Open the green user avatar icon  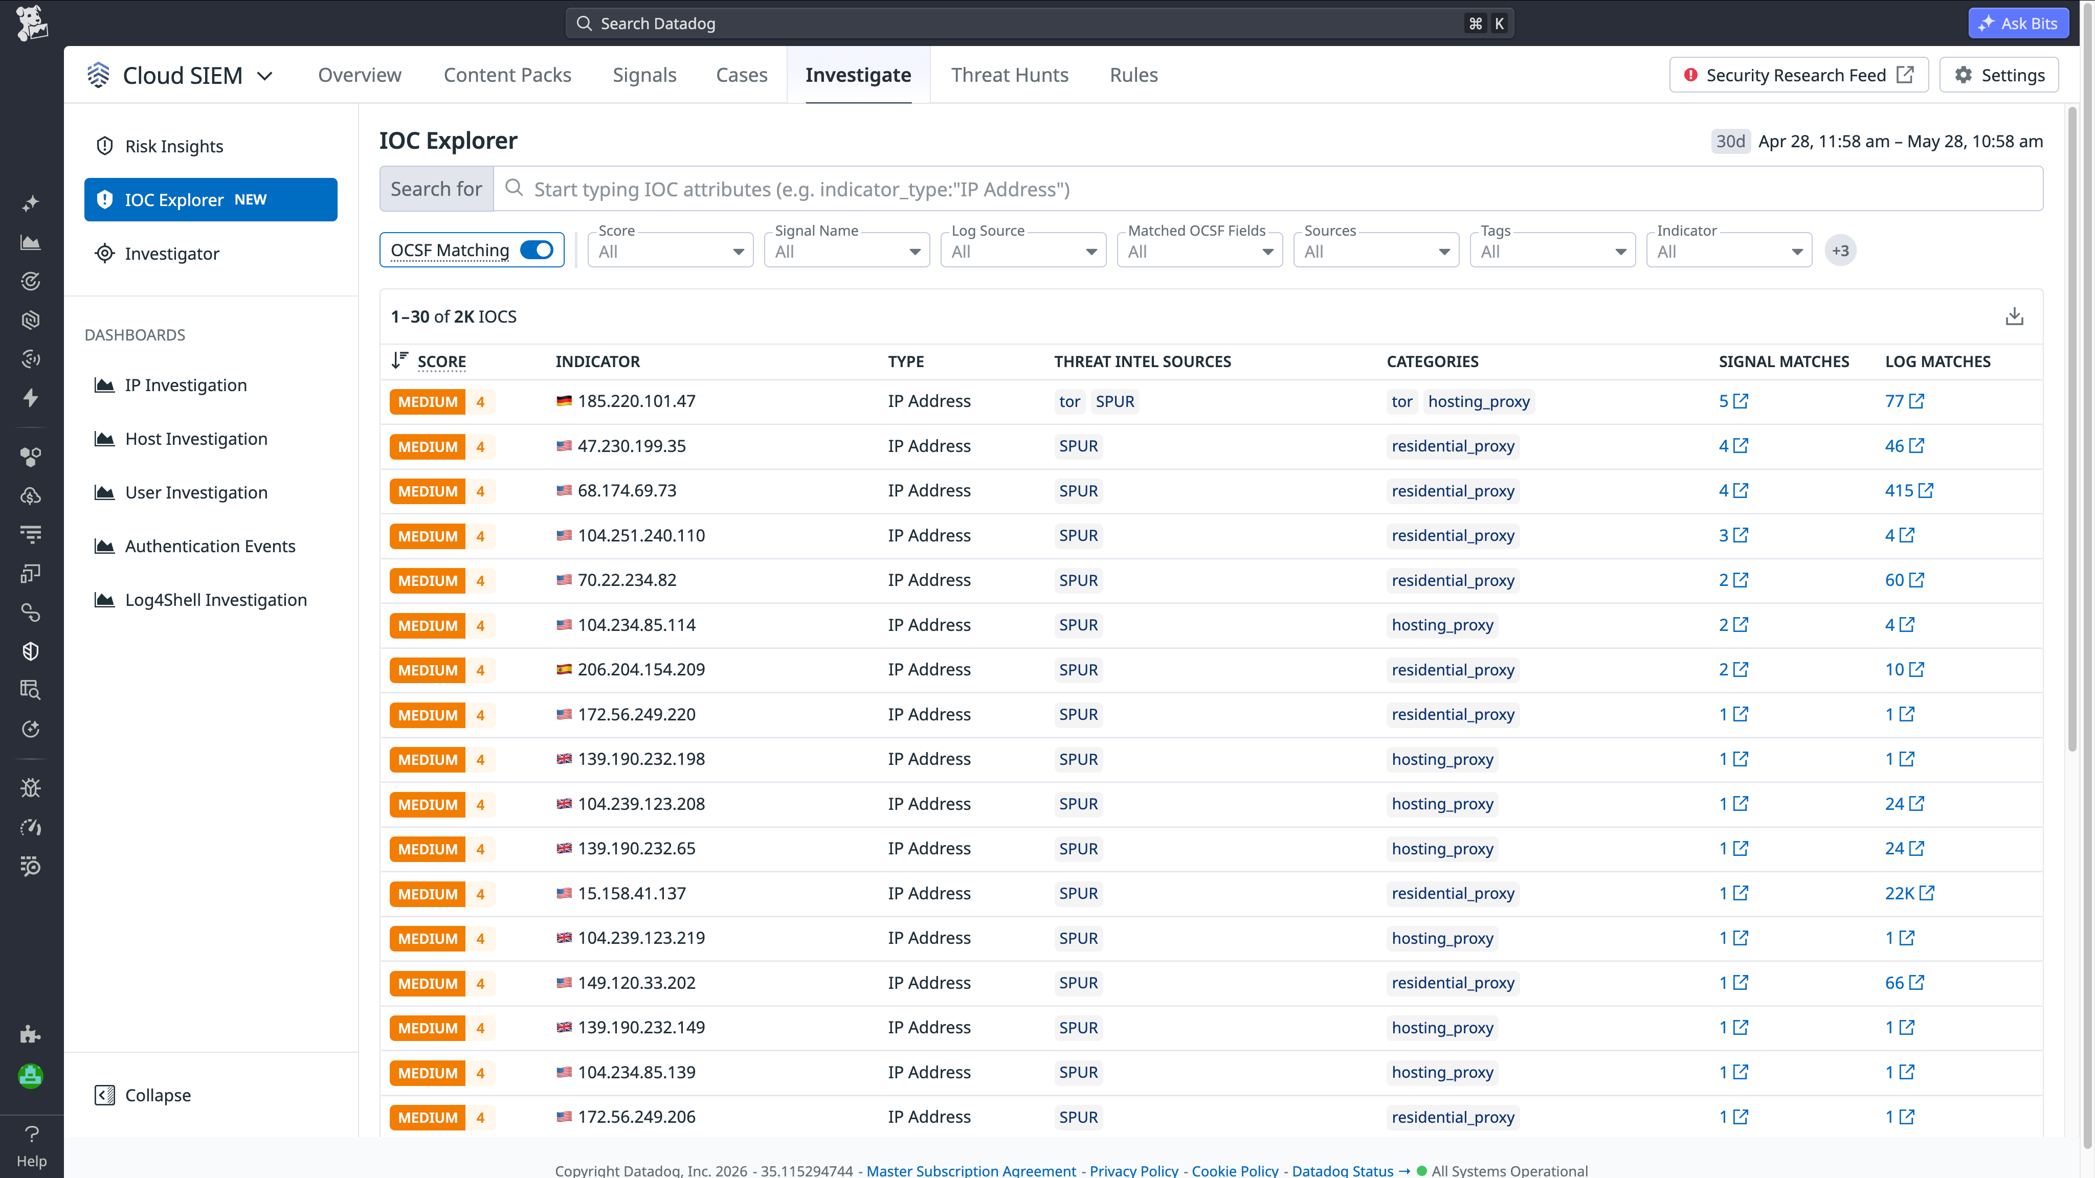click(x=31, y=1076)
